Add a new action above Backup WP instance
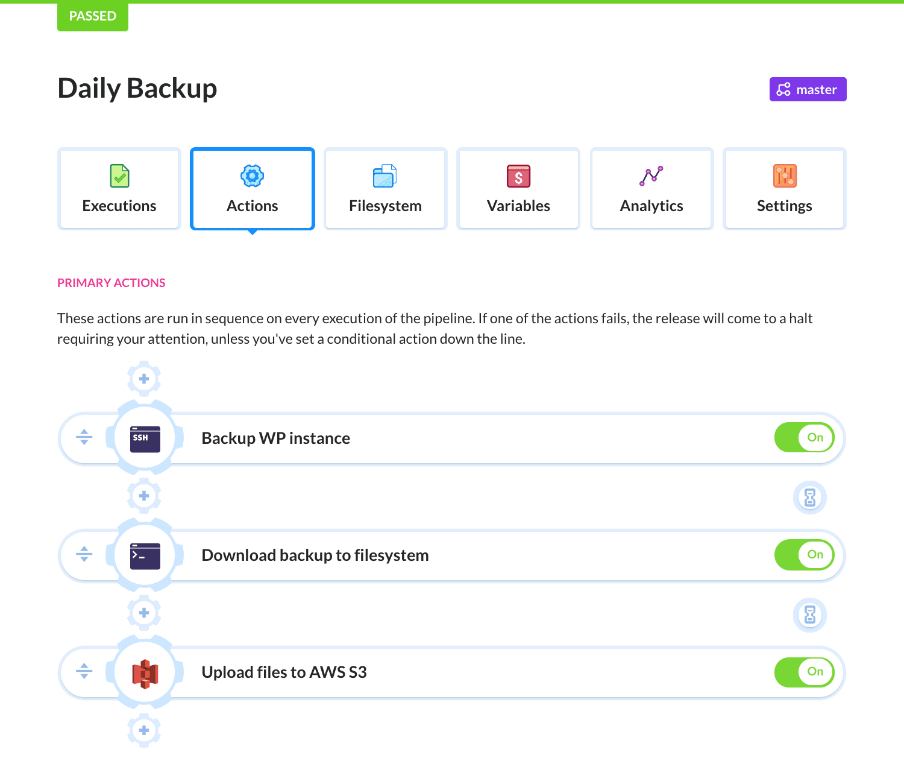This screenshot has width=904, height=784. (144, 379)
